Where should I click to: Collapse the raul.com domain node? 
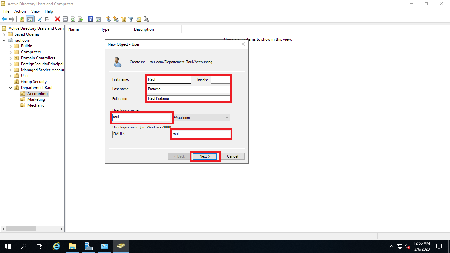[x=4, y=40]
